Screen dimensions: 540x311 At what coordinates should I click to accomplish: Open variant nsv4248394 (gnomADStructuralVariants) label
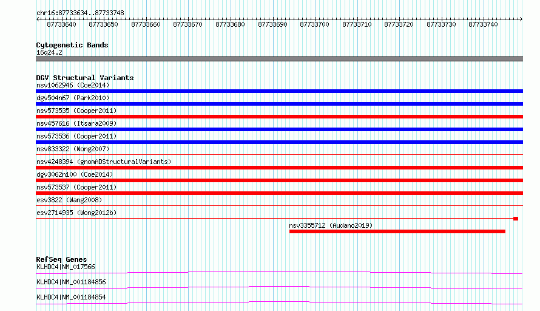[x=104, y=162]
